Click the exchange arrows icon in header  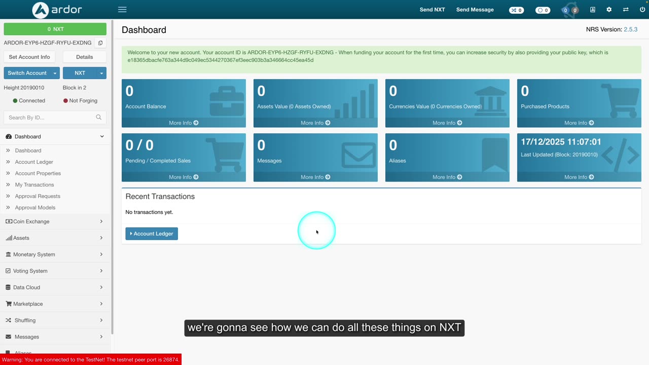626,10
